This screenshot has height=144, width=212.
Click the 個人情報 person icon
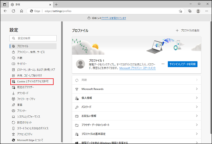pyautogui.click(x=77, y=98)
